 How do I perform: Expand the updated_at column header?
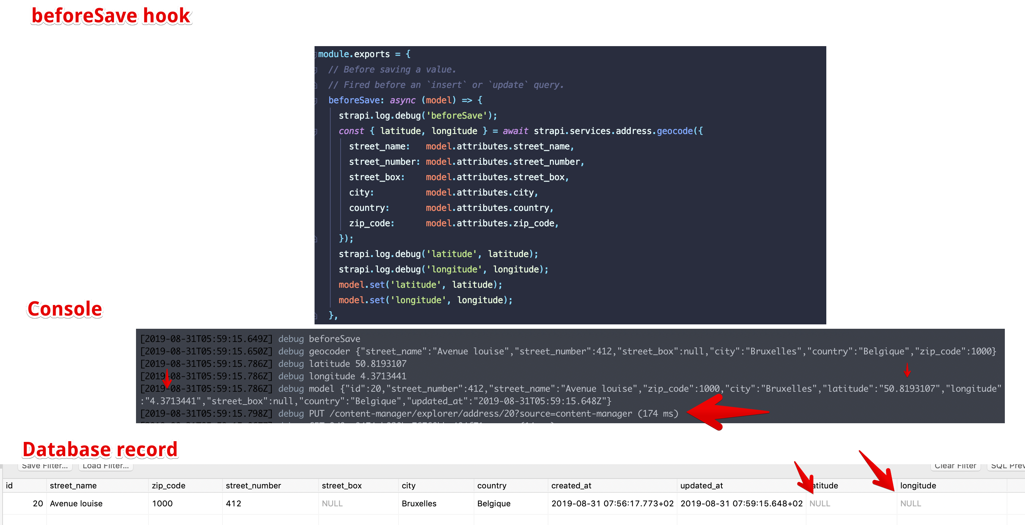coord(702,485)
